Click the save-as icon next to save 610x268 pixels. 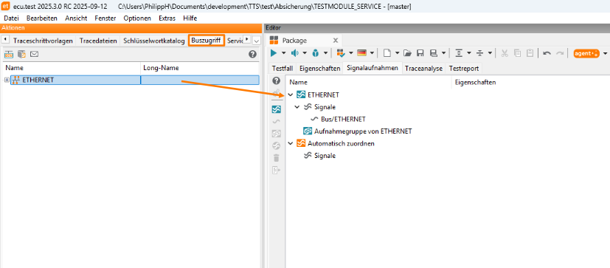[x=433, y=53]
